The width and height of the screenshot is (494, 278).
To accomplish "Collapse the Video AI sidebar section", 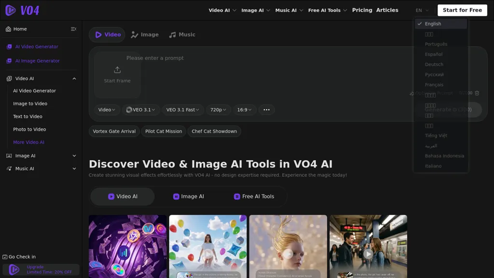I will (74, 79).
